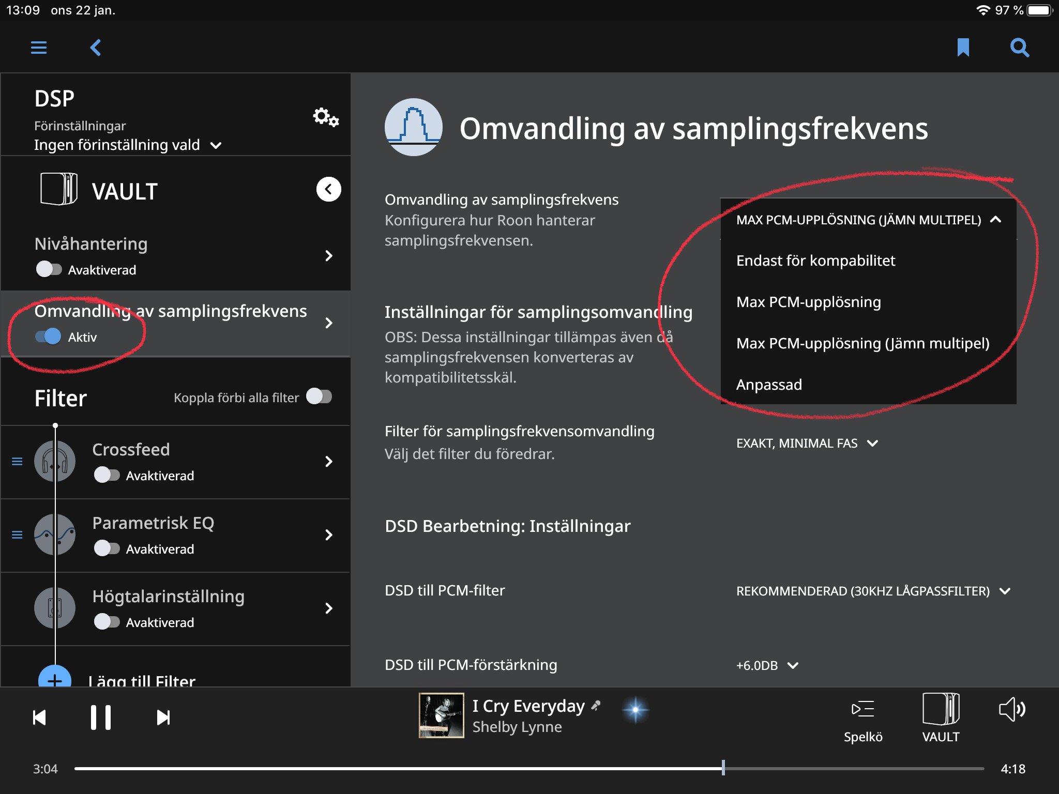Image resolution: width=1059 pixels, height=794 pixels.
Task: Click the playback progress bar handle
Action: coord(723,768)
